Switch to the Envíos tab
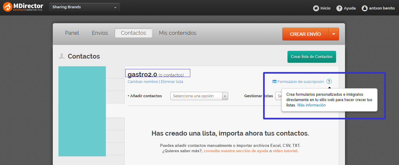Viewport: 399px width, 165px height. (x=100, y=33)
